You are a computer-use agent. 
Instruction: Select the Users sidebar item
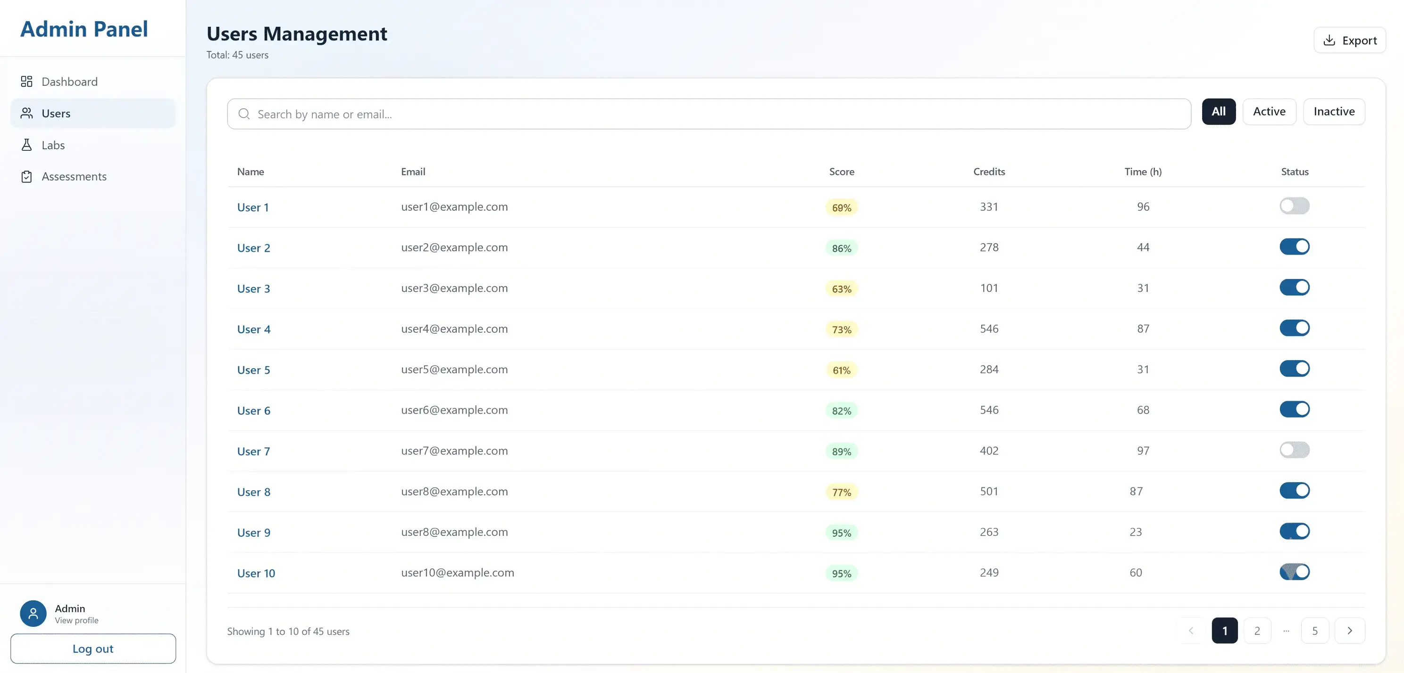93,113
